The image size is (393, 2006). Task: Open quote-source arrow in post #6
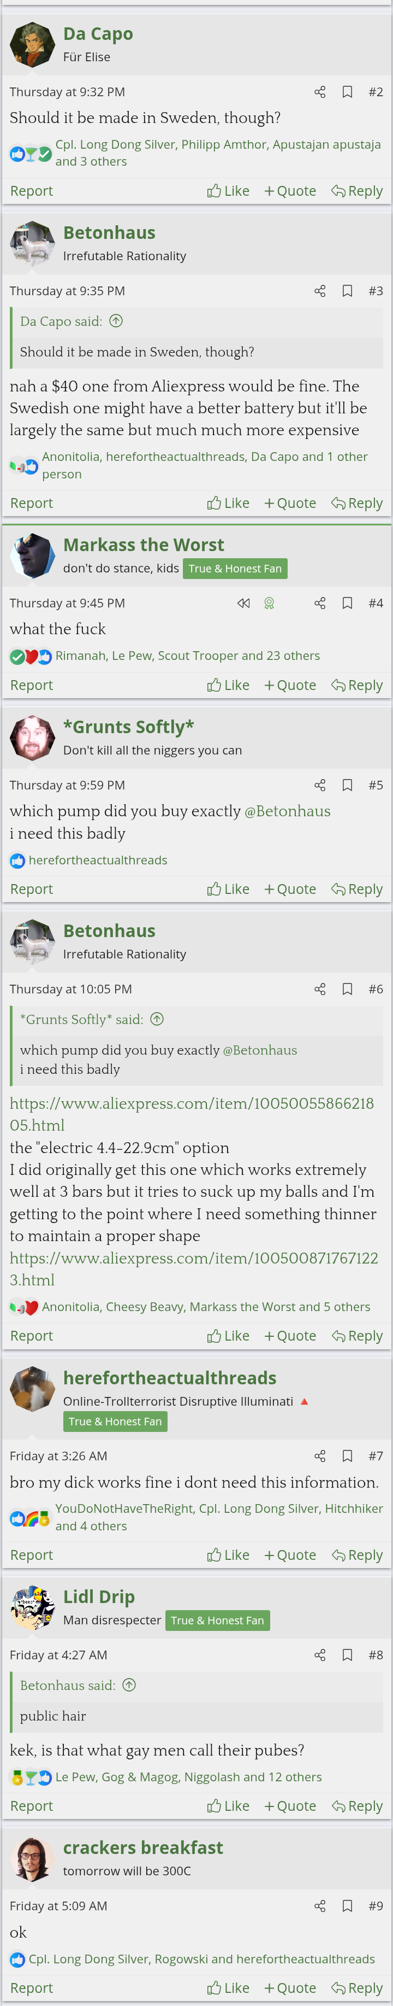click(157, 1019)
